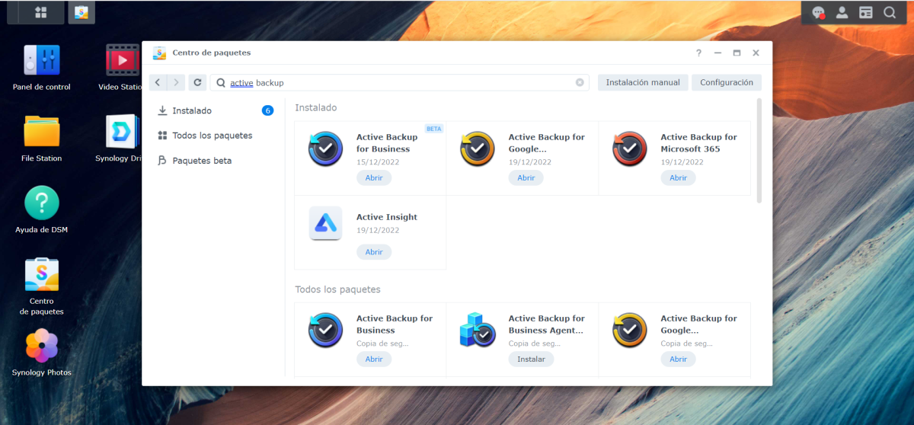Click the installed Active Backup for Google icon
Screen dimensions: 914x425
point(478,149)
